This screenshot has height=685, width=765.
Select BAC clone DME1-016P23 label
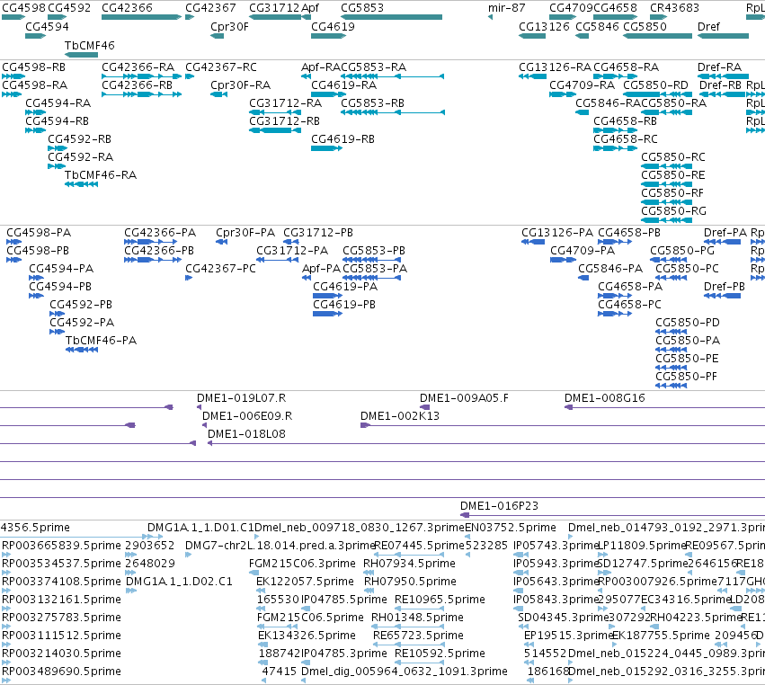(500, 506)
